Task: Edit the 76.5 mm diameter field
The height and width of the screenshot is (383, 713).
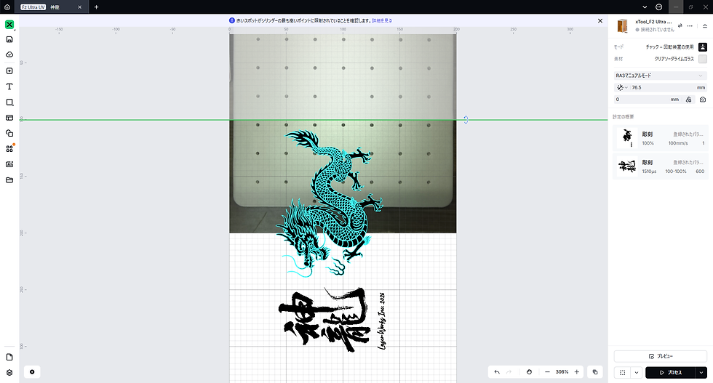Action: pyautogui.click(x=660, y=88)
